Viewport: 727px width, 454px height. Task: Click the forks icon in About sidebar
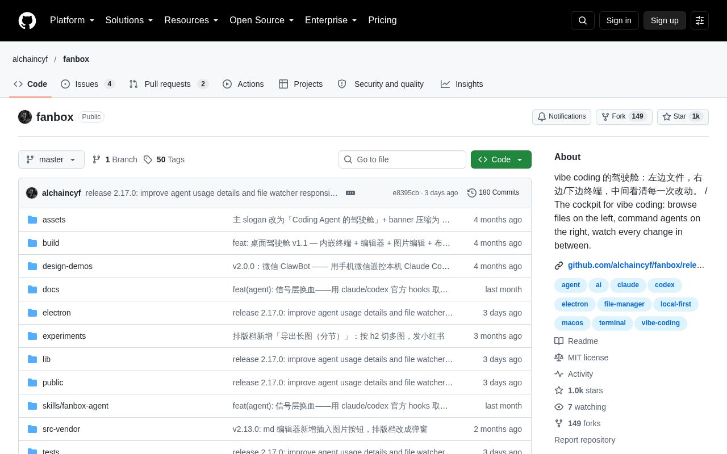(559, 423)
